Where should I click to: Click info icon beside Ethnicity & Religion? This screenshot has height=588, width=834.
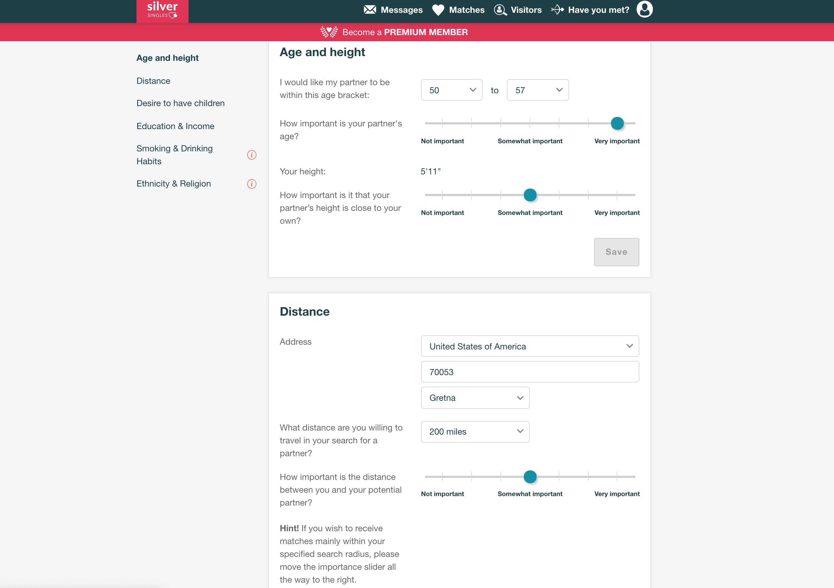252,184
